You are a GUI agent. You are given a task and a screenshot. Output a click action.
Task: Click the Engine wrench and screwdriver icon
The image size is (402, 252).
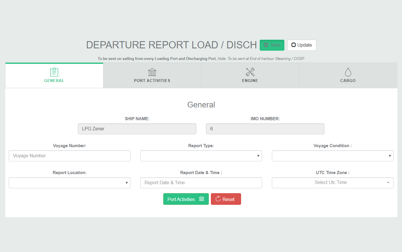click(250, 72)
